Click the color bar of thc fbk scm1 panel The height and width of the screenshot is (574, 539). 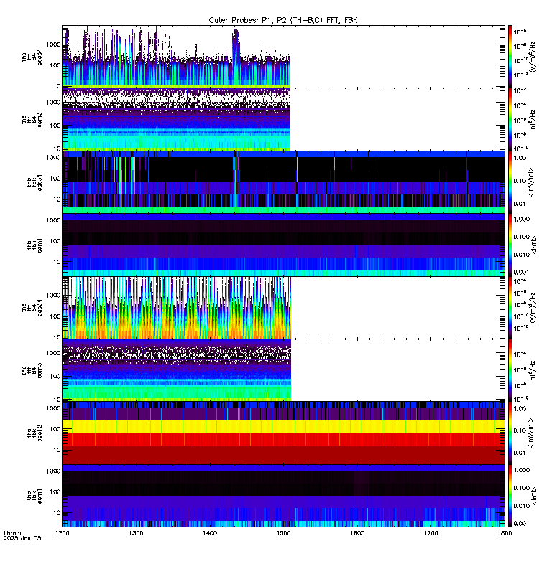510,496
